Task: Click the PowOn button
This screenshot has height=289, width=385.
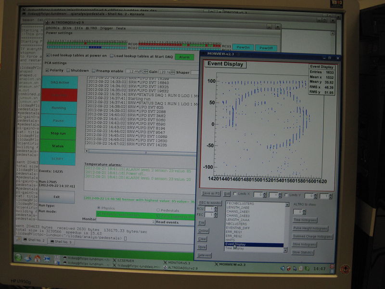Action: tap(243, 47)
